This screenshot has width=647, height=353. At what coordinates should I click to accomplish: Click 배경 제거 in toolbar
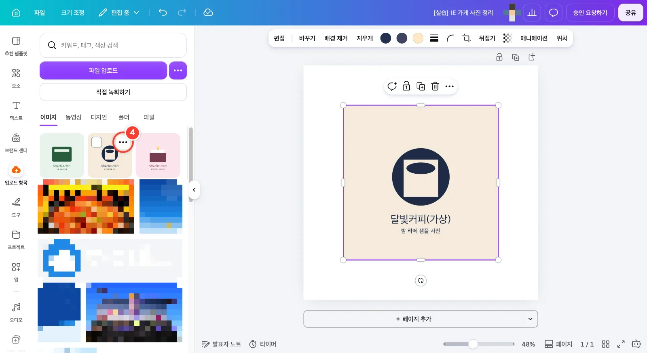336,38
